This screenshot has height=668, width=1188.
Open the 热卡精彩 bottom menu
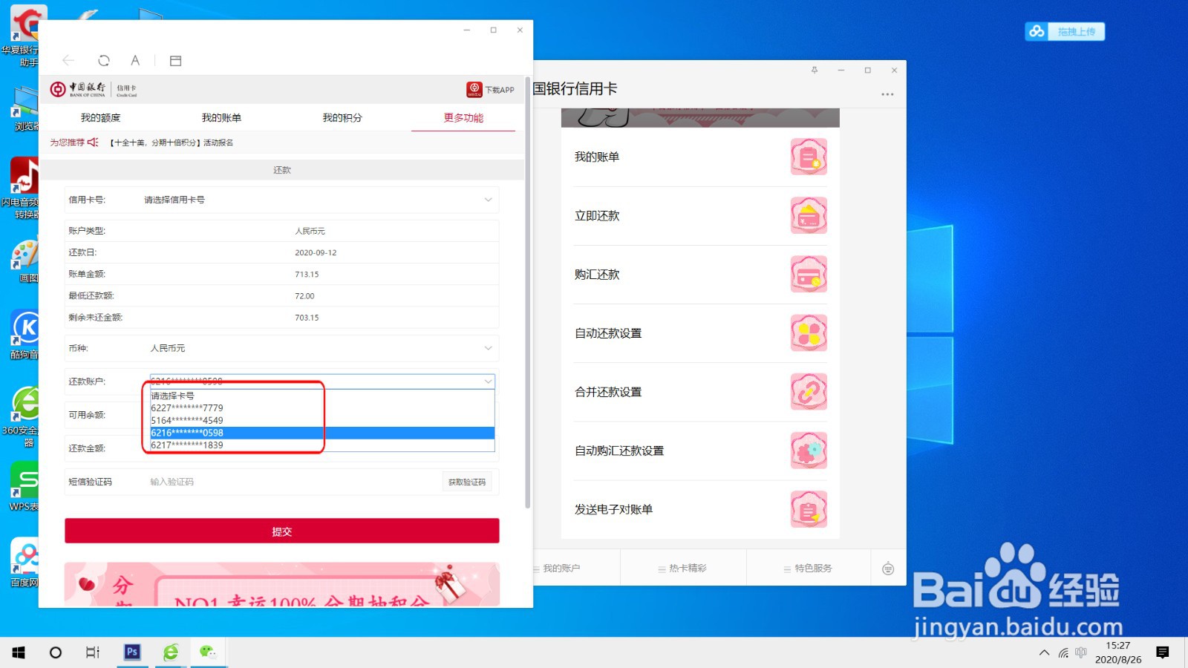[682, 568]
